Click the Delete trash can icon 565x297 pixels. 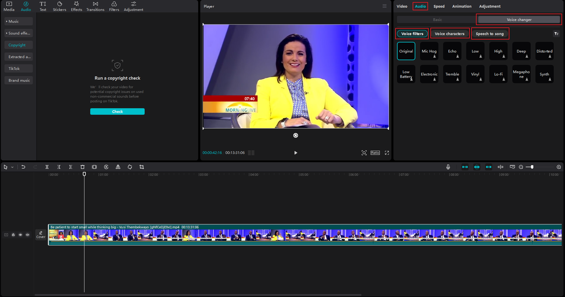83,167
